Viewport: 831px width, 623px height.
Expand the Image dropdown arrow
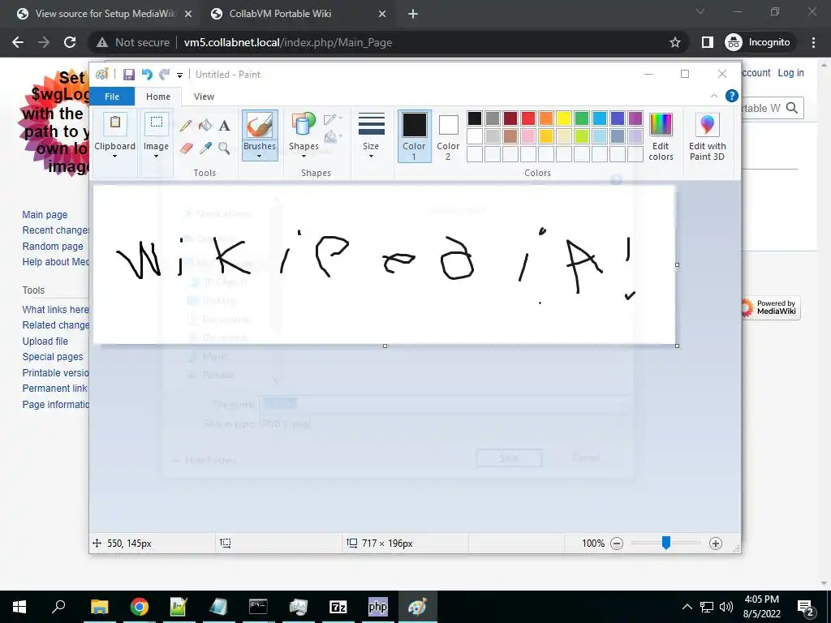[156, 157]
